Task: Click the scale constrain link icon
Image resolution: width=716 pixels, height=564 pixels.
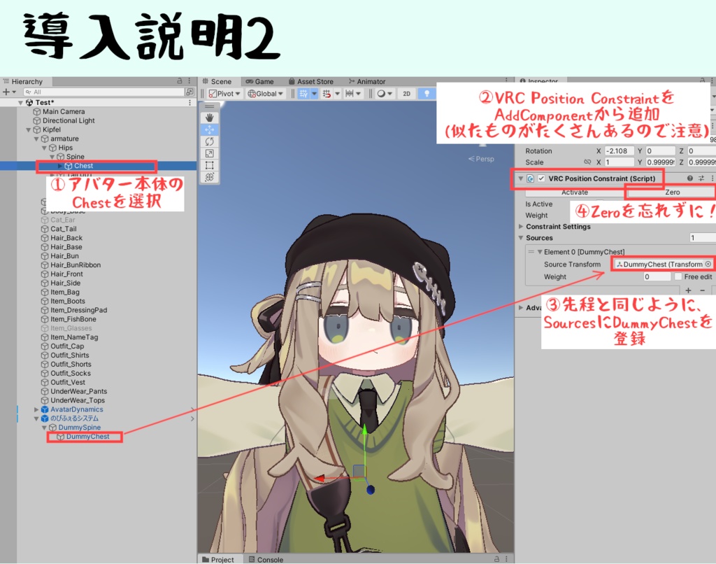Action: point(588,162)
